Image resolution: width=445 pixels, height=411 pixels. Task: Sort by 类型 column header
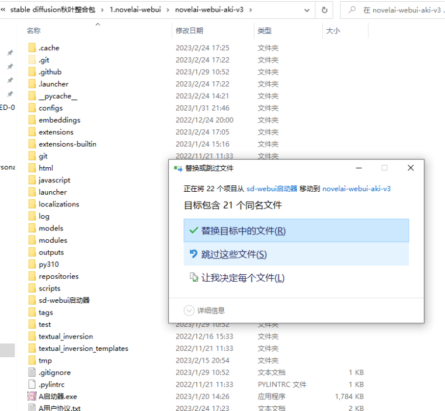tap(265, 30)
